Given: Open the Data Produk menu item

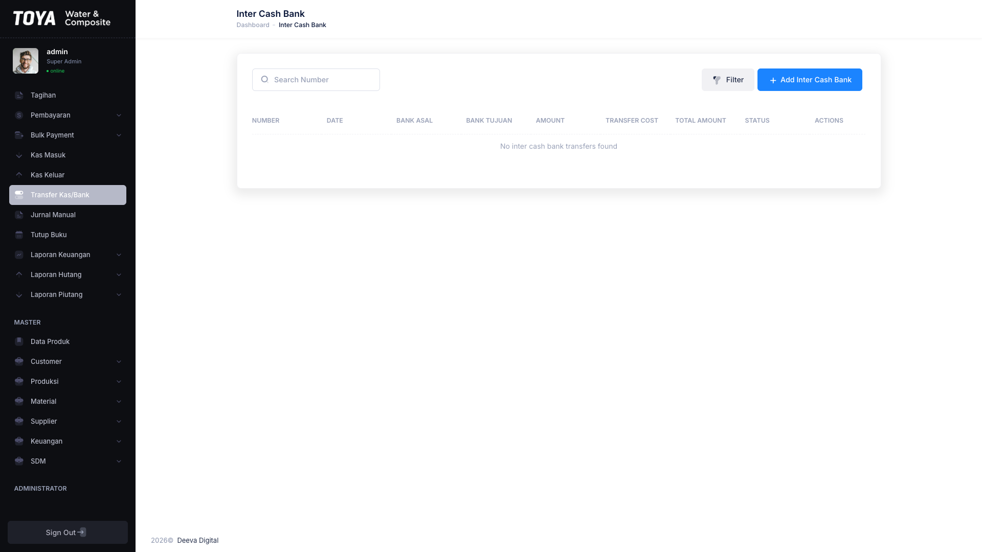Looking at the screenshot, I should point(68,342).
